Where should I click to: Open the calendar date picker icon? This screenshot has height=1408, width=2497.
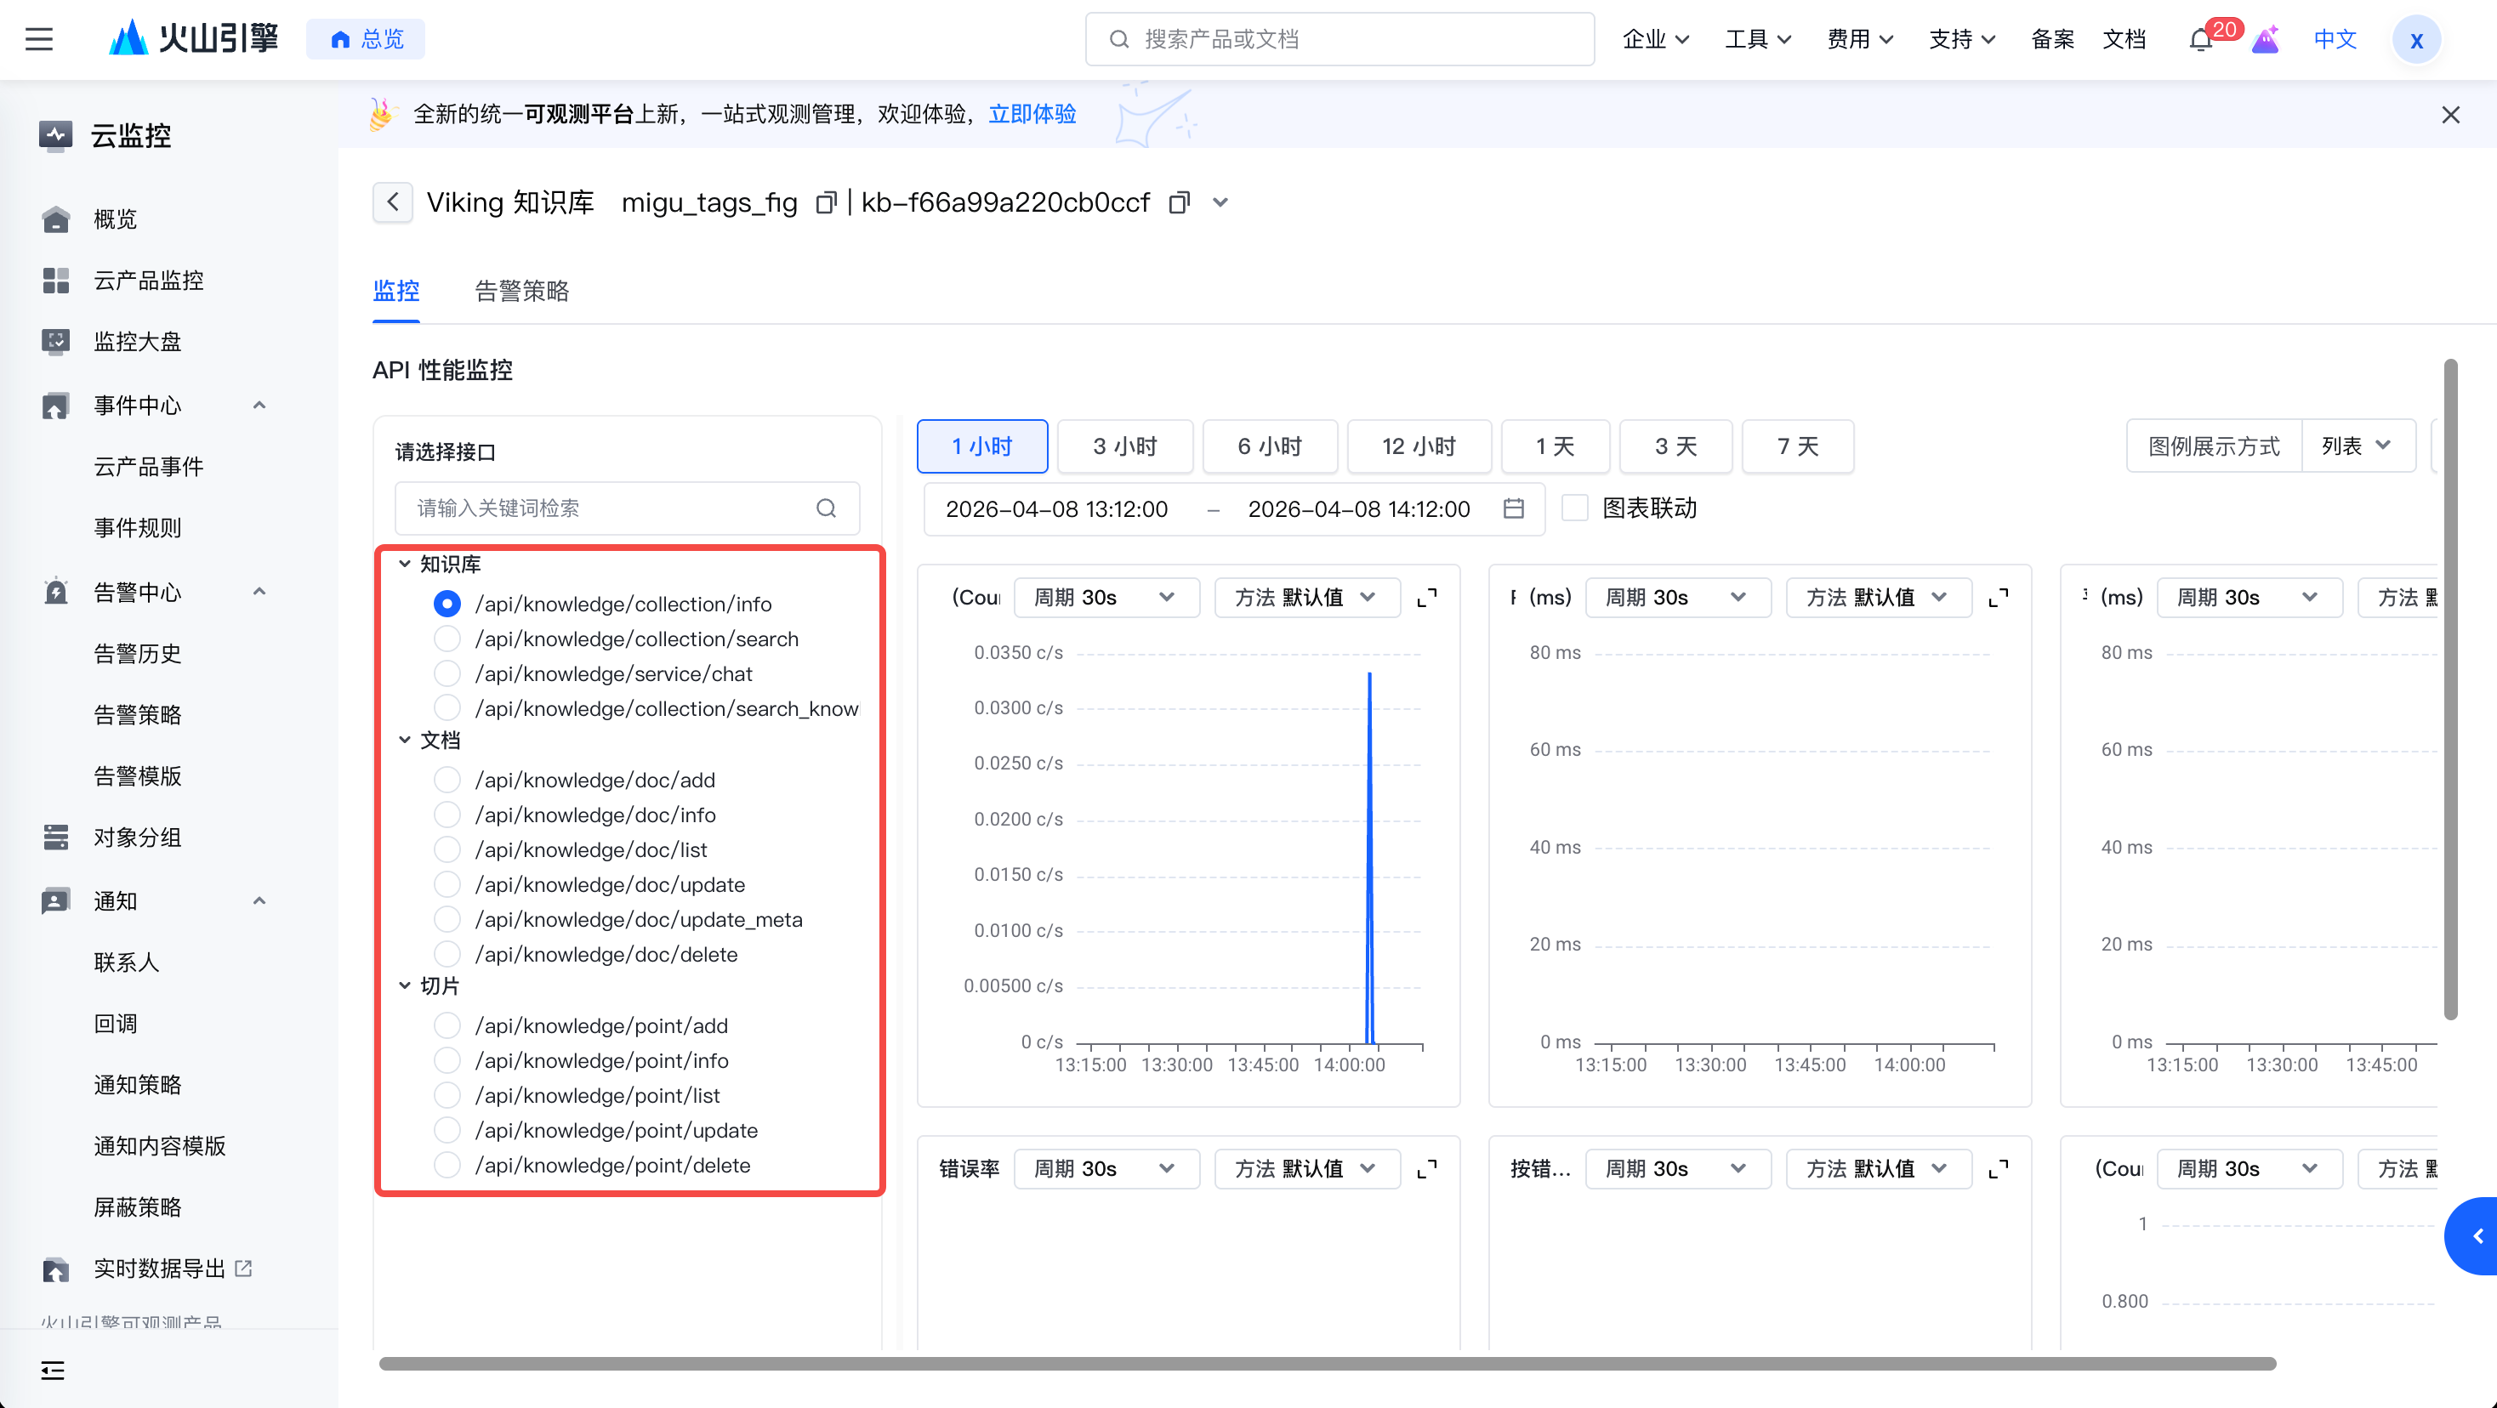click(1513, 508)
